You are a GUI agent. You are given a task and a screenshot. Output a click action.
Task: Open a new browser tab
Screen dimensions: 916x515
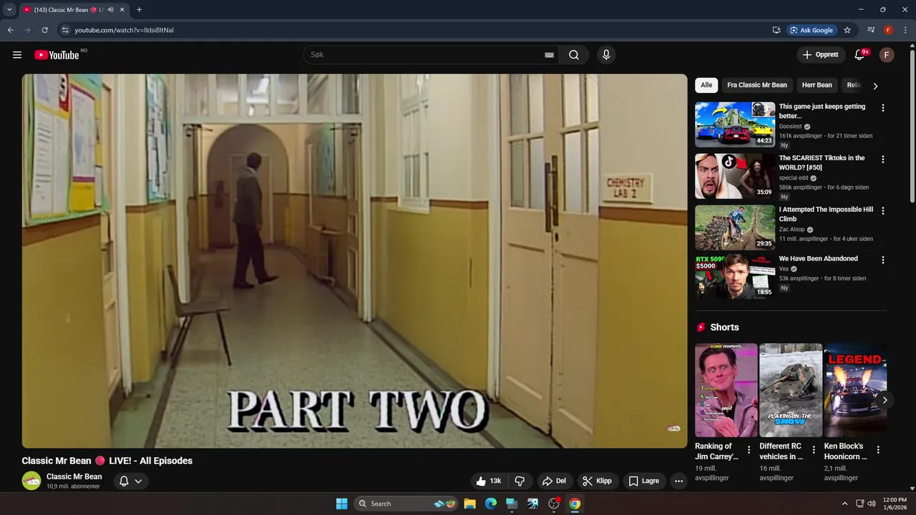tap(139, 10)
